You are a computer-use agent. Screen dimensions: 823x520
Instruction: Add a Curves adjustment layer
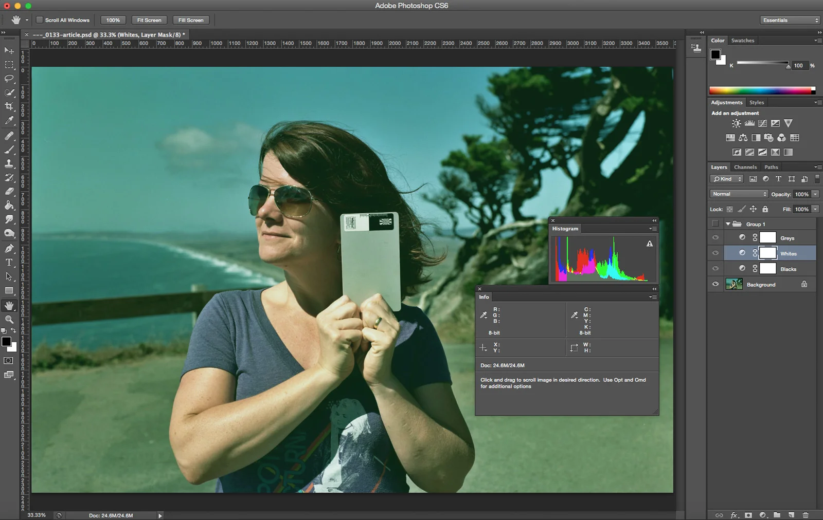[x=761, y=123]
